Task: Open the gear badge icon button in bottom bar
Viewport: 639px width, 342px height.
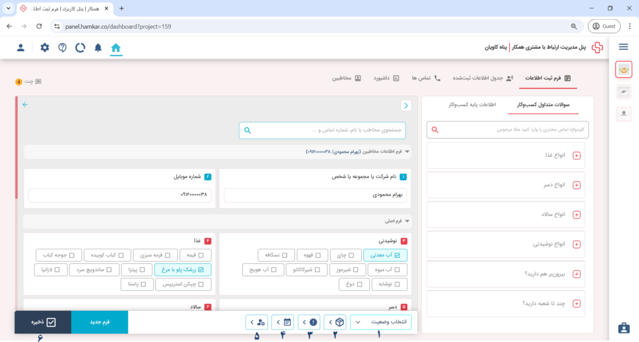Action: click(x=309, y=322)
